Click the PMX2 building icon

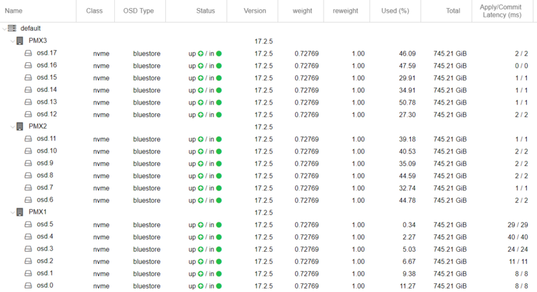point(20,127)
